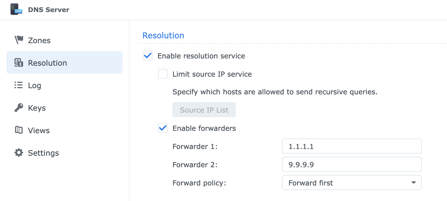Image resolution: width=447 pixels, height=201 pixels.
Task: Click the Views book icon
Action: [18, 130]
